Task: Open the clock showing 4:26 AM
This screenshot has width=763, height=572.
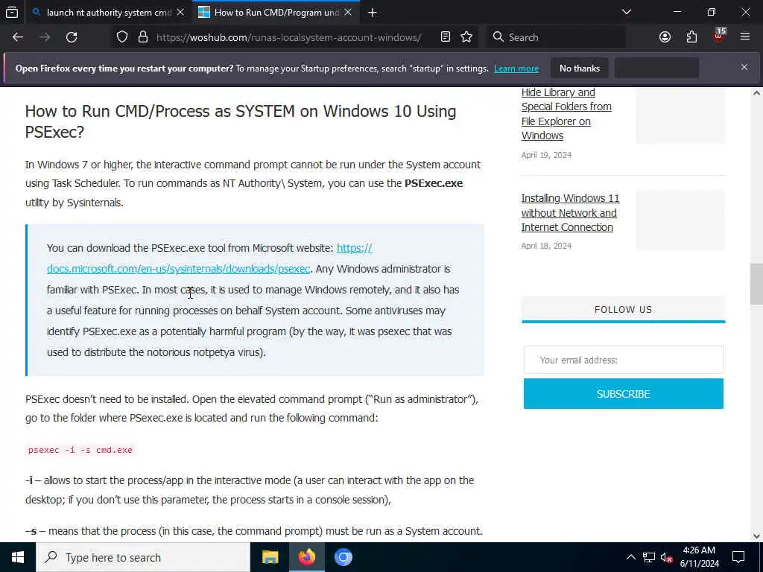Action: [x=699, y=557]
